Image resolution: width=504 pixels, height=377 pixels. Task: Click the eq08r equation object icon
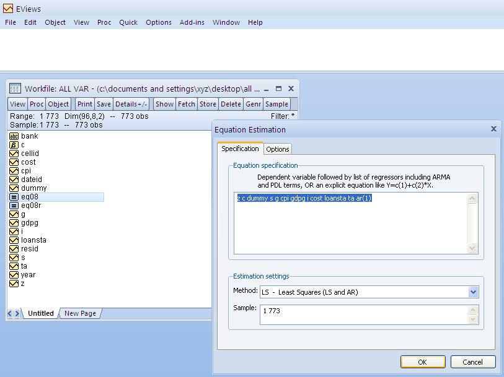pos(14,206)
